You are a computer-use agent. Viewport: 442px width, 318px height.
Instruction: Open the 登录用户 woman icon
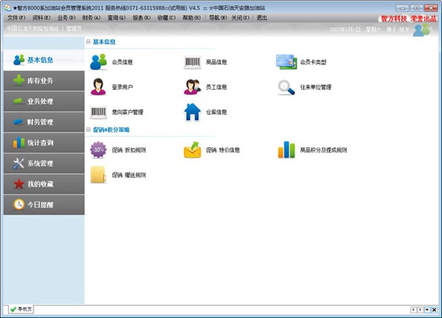98,87
